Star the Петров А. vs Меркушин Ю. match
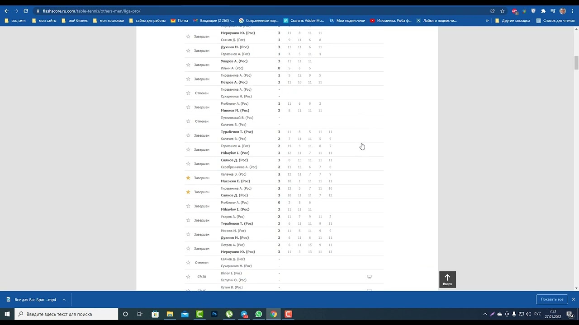 [188, 249]
